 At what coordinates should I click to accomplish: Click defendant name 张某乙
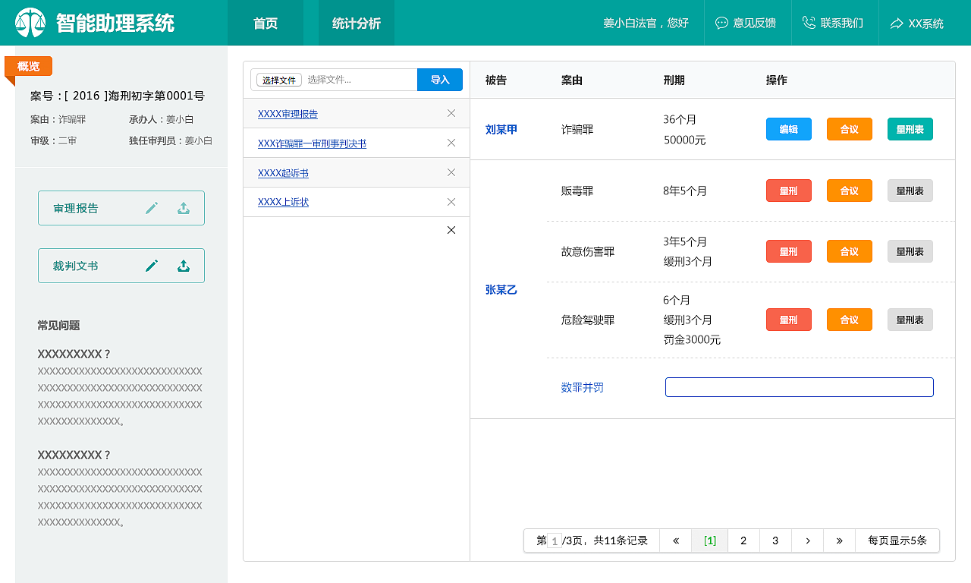501,289
